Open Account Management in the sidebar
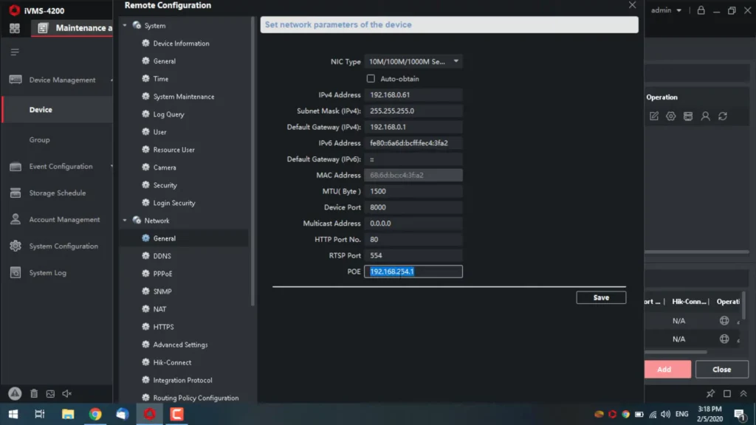Viewport: 756px width, 425px height. (x=65, y=219)
